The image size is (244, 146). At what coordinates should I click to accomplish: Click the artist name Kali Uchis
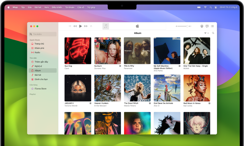(188, 106)
